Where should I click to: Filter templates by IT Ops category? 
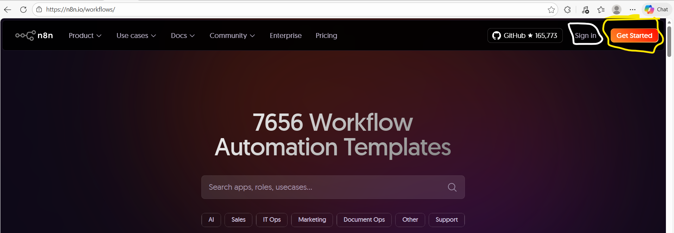pos(272,220)
